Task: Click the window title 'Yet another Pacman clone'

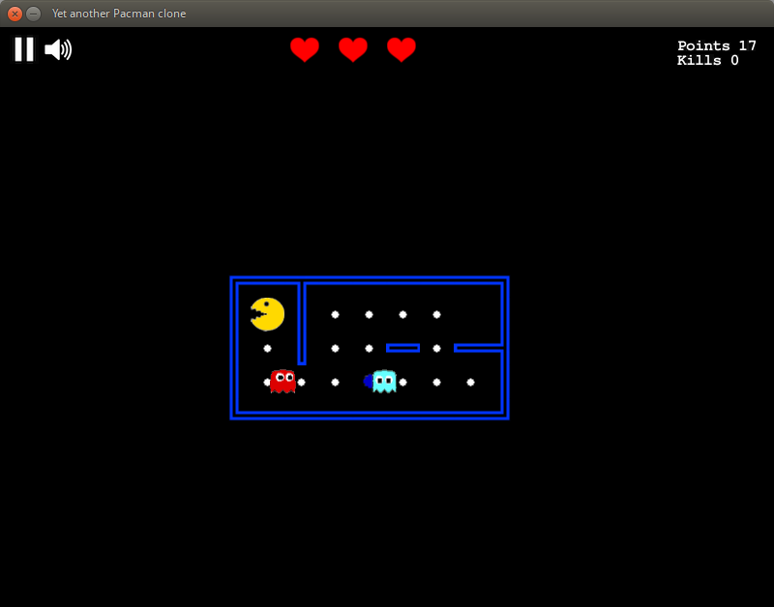Action: tap(119, 14)
